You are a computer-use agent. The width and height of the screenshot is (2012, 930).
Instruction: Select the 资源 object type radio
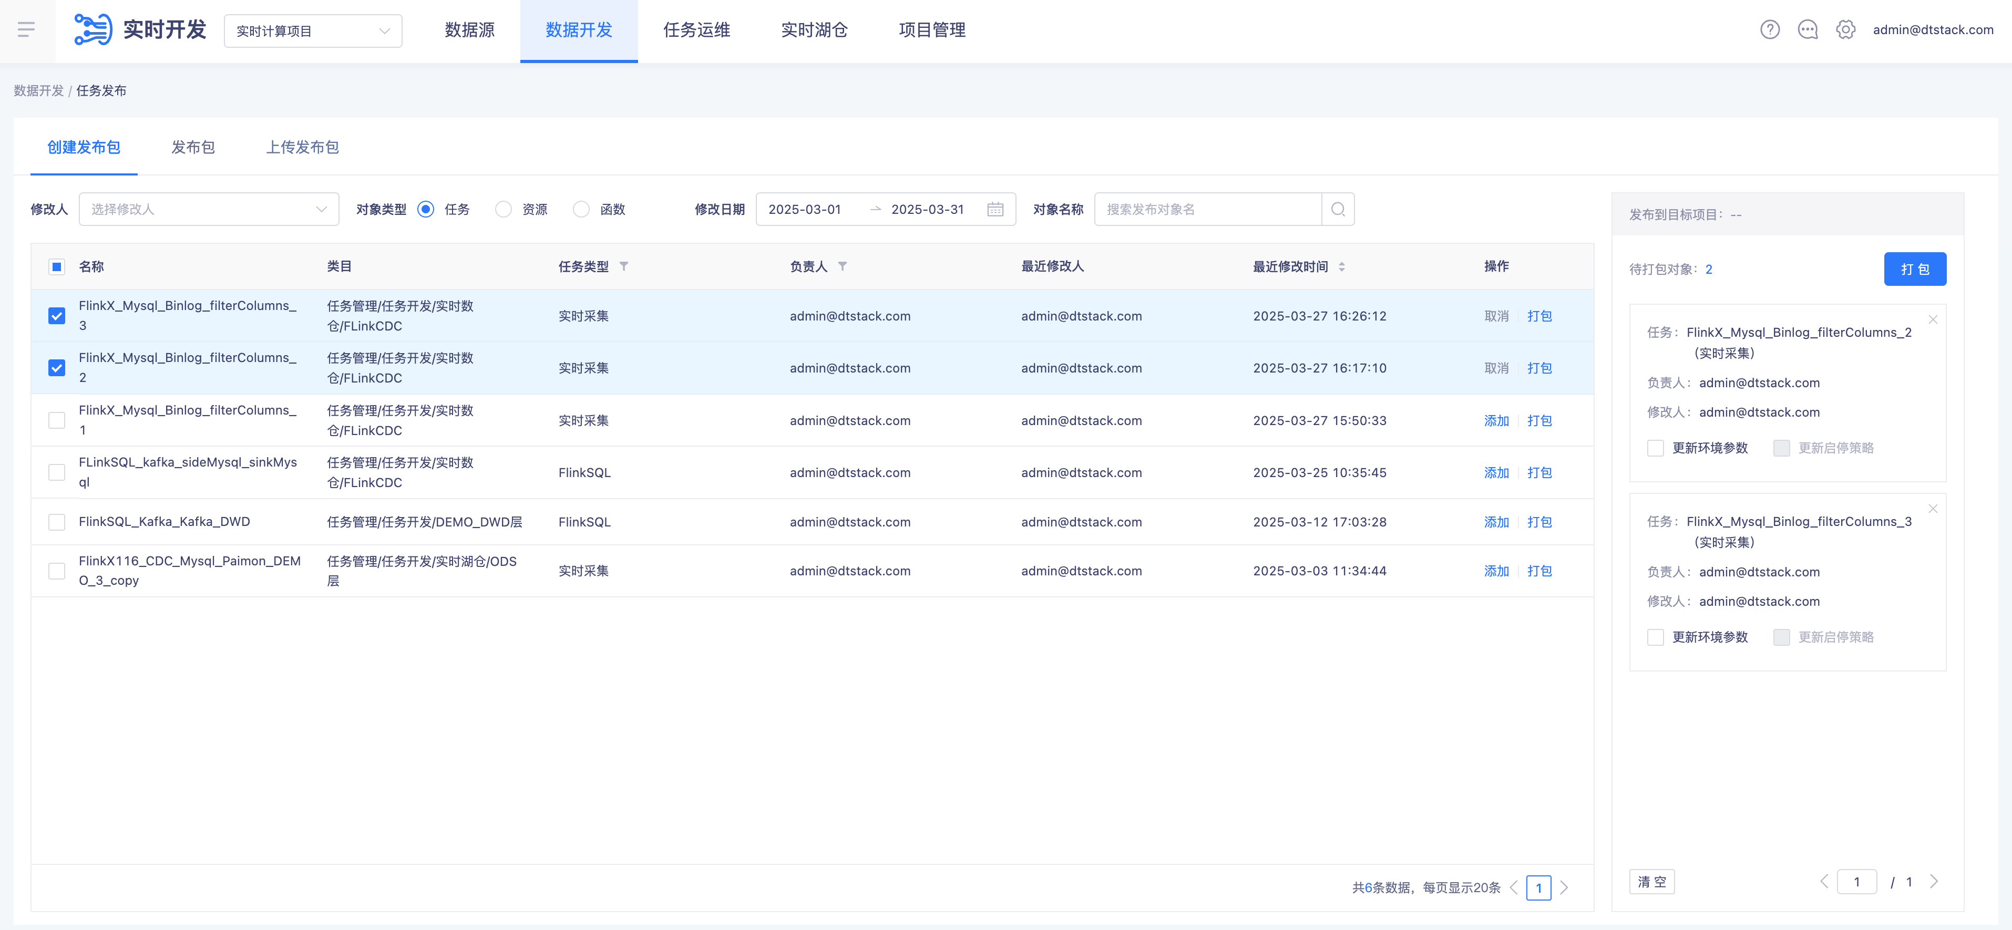coord(504,209)
